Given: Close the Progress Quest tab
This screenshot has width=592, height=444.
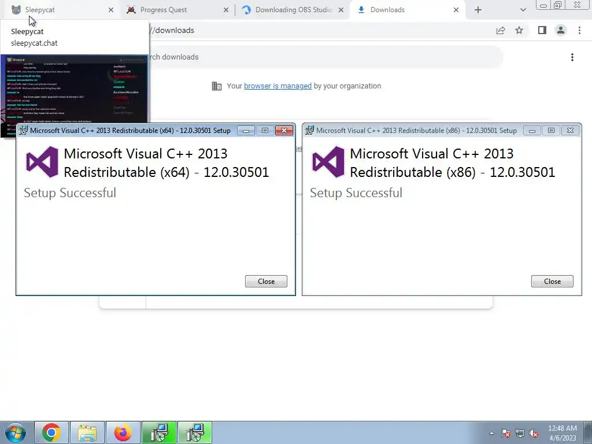Looking at the screenshot, I should 226,10.
